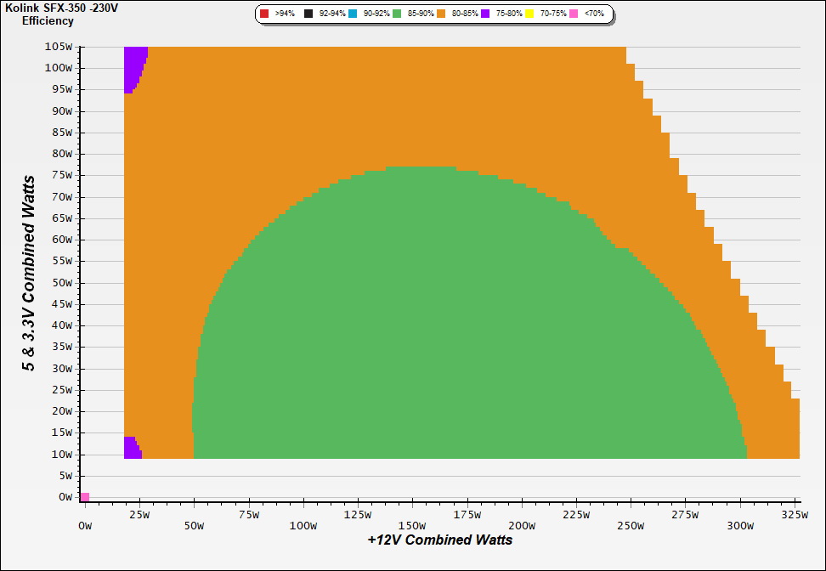Select the yellow 70-75% legend swatch
This screenshot has width=826, height=571.
529,14
